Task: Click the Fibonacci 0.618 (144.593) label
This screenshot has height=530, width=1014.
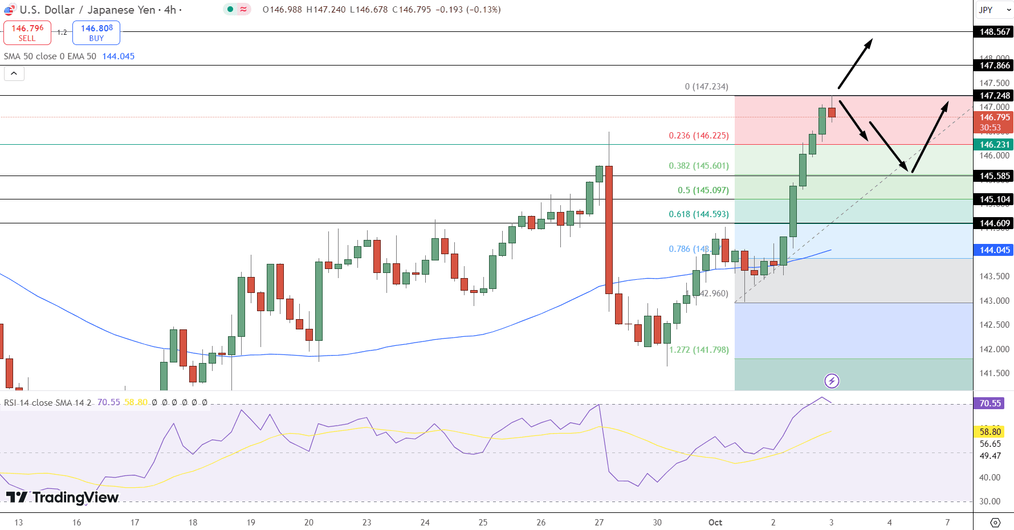Action: (699, 214)
